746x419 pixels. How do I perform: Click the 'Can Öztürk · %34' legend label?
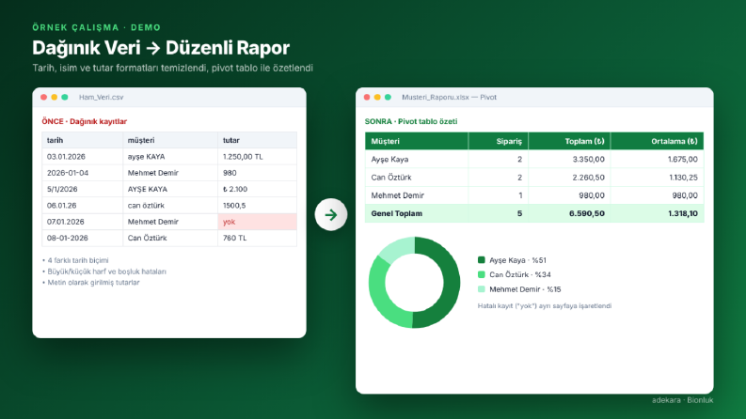[520, 274]
